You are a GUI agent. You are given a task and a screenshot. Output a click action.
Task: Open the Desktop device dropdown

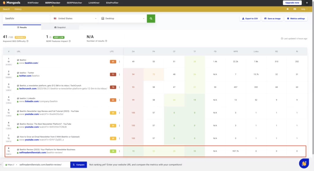click(x=123, y=18)
